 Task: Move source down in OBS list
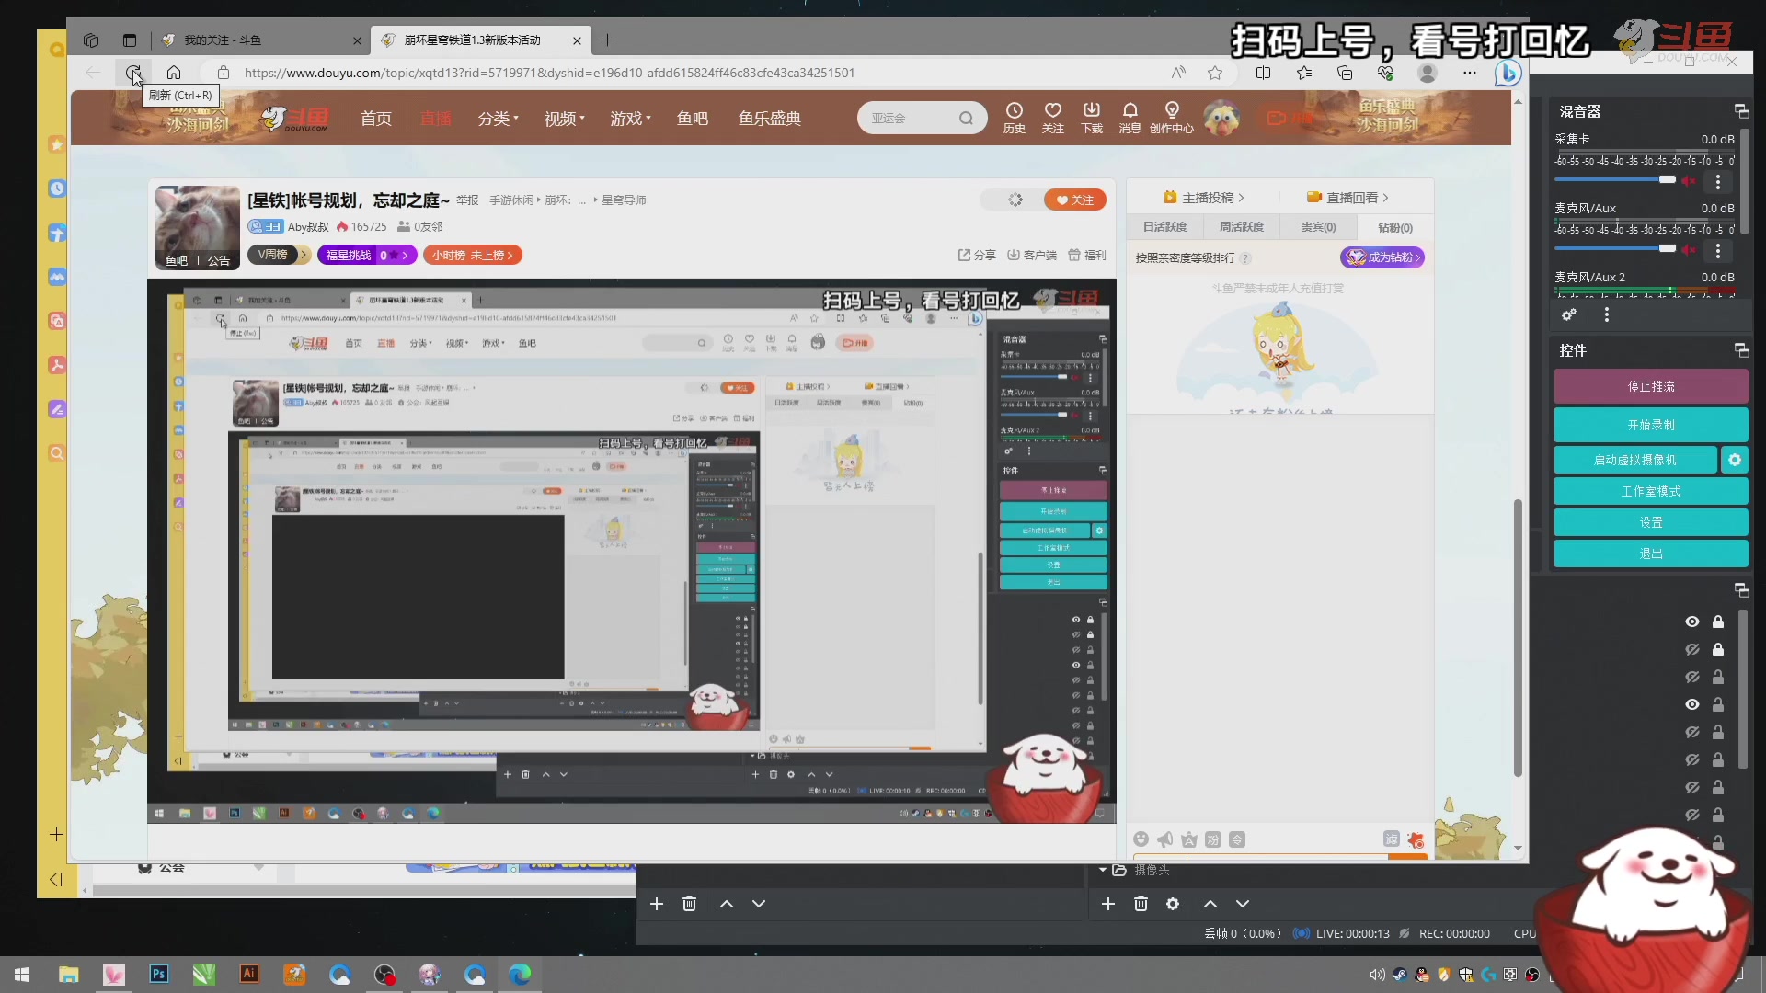tap(1243, 904)
